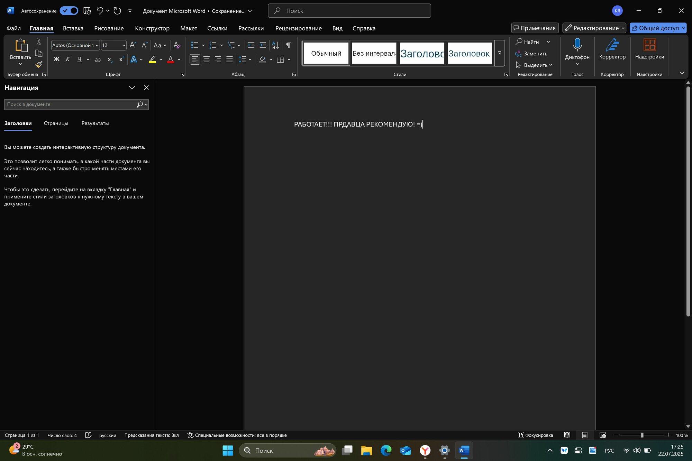Increase paragraph indent
692x461 pixels.
pos(263,45)
